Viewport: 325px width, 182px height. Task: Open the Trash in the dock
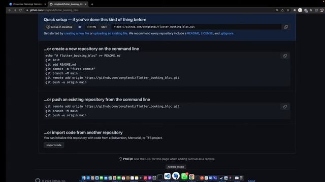click(x=241, y=177)
